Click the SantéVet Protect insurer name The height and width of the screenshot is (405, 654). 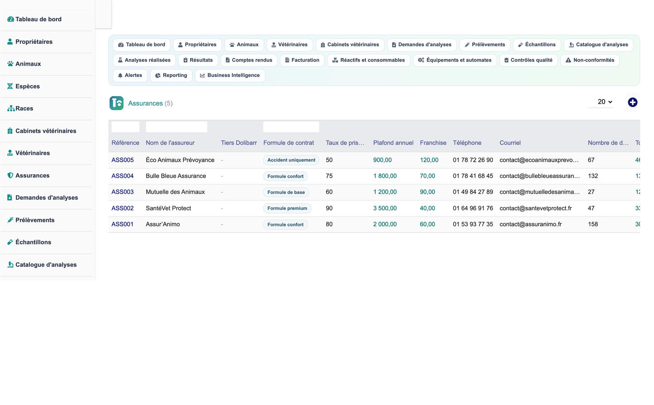click(168, 208)
